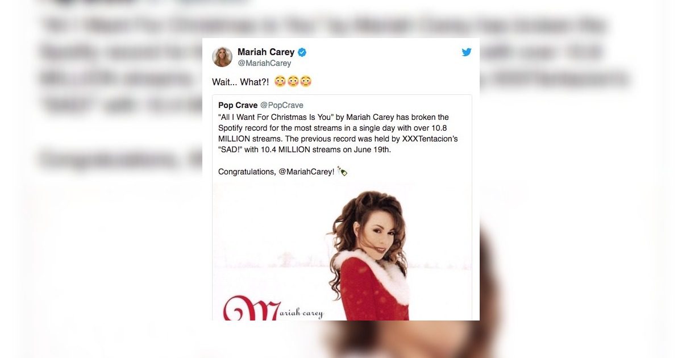Click the middle flushed face emoji
This screenshot has width=682, height=358.
[x=293, y=82]
